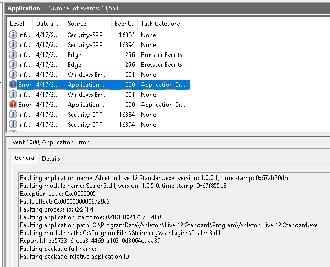Viewport: 330px width, 267px height.
Task: Click the 'Application' pane title
Action: [24, 8]
